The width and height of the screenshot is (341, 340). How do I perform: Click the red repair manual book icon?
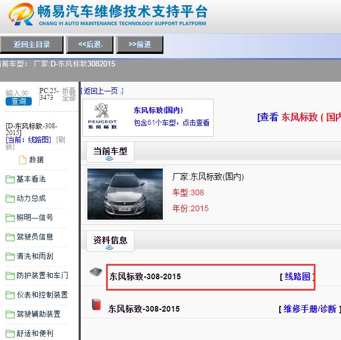click(x=96, y=304)
